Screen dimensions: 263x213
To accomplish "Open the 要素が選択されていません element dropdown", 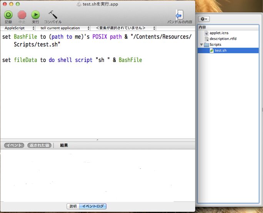I will (123, 28).
